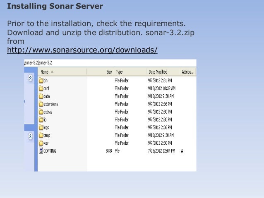This screenshot has height=198, width=264.
Task: Select the 'extras' folder name
Action: pos(48,112)
